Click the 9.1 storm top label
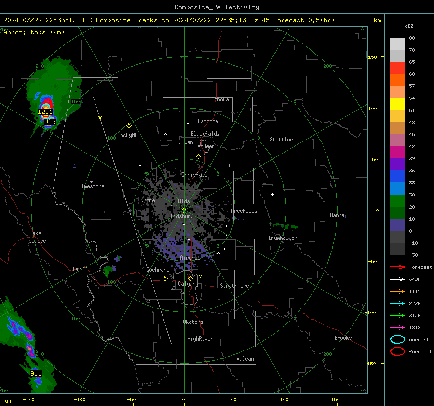Viewport: 434px width, 406px height. [36, 374]
